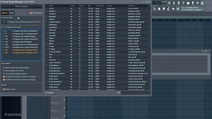Image resolution: width=212 pixels, height=119 pixels.
Task: Sort plugin list by Bits column
Action: click(x=90, y=6)
